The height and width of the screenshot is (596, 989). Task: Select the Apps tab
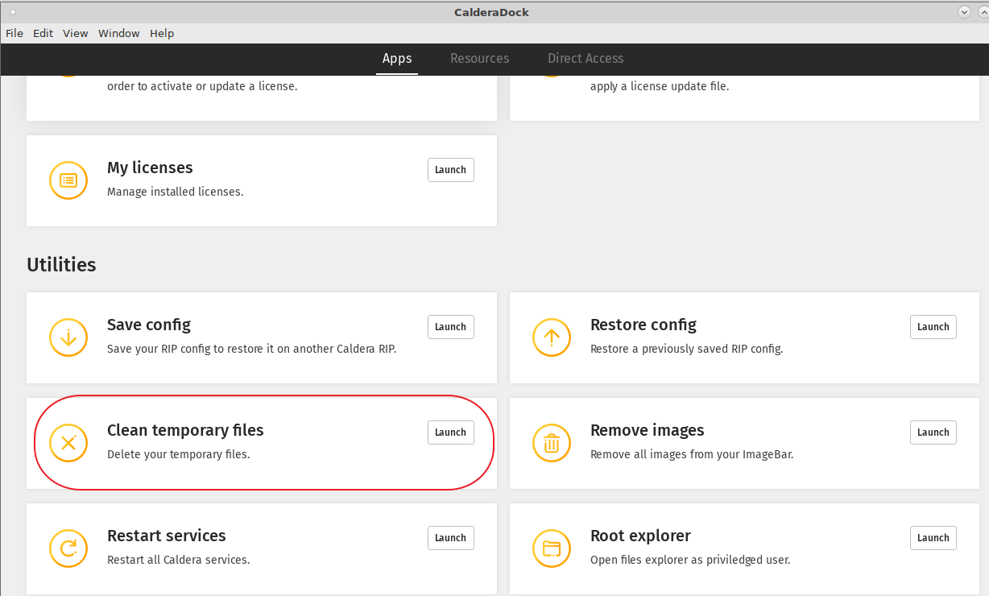397,59
